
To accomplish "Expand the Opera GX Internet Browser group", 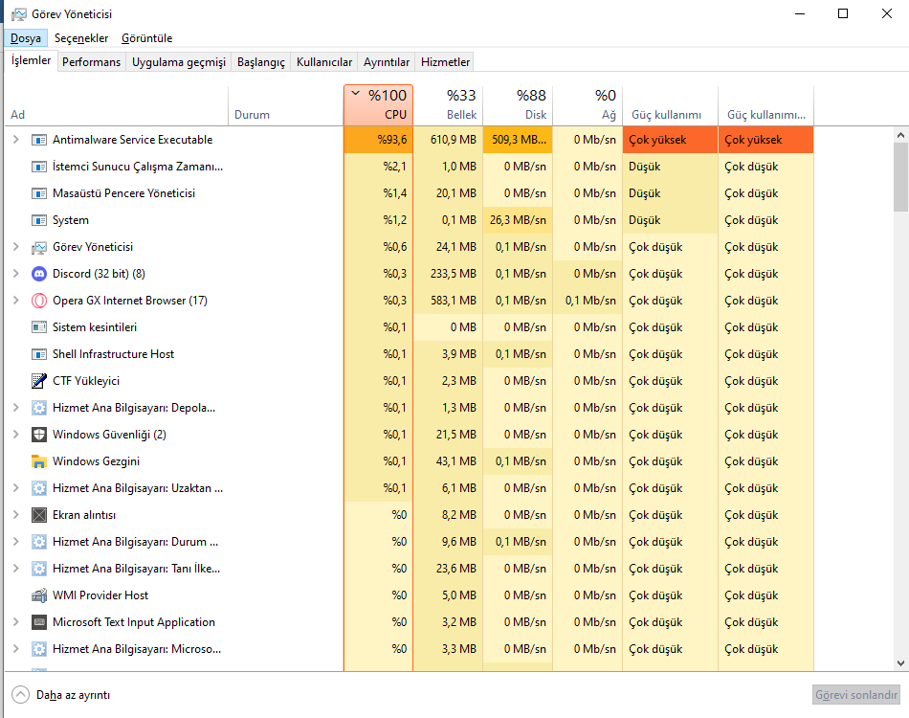I will [x=16, y=300].
